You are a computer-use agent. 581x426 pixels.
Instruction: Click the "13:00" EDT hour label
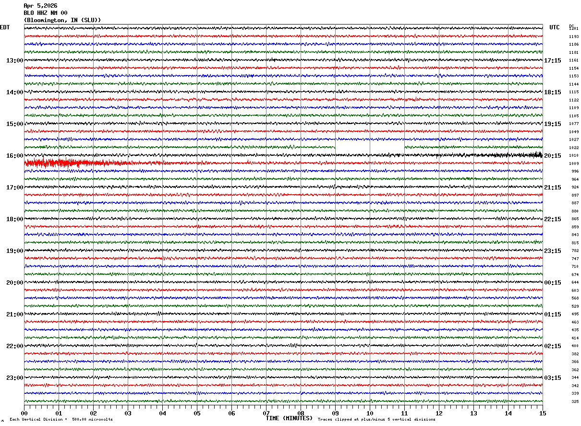(14, 61)
